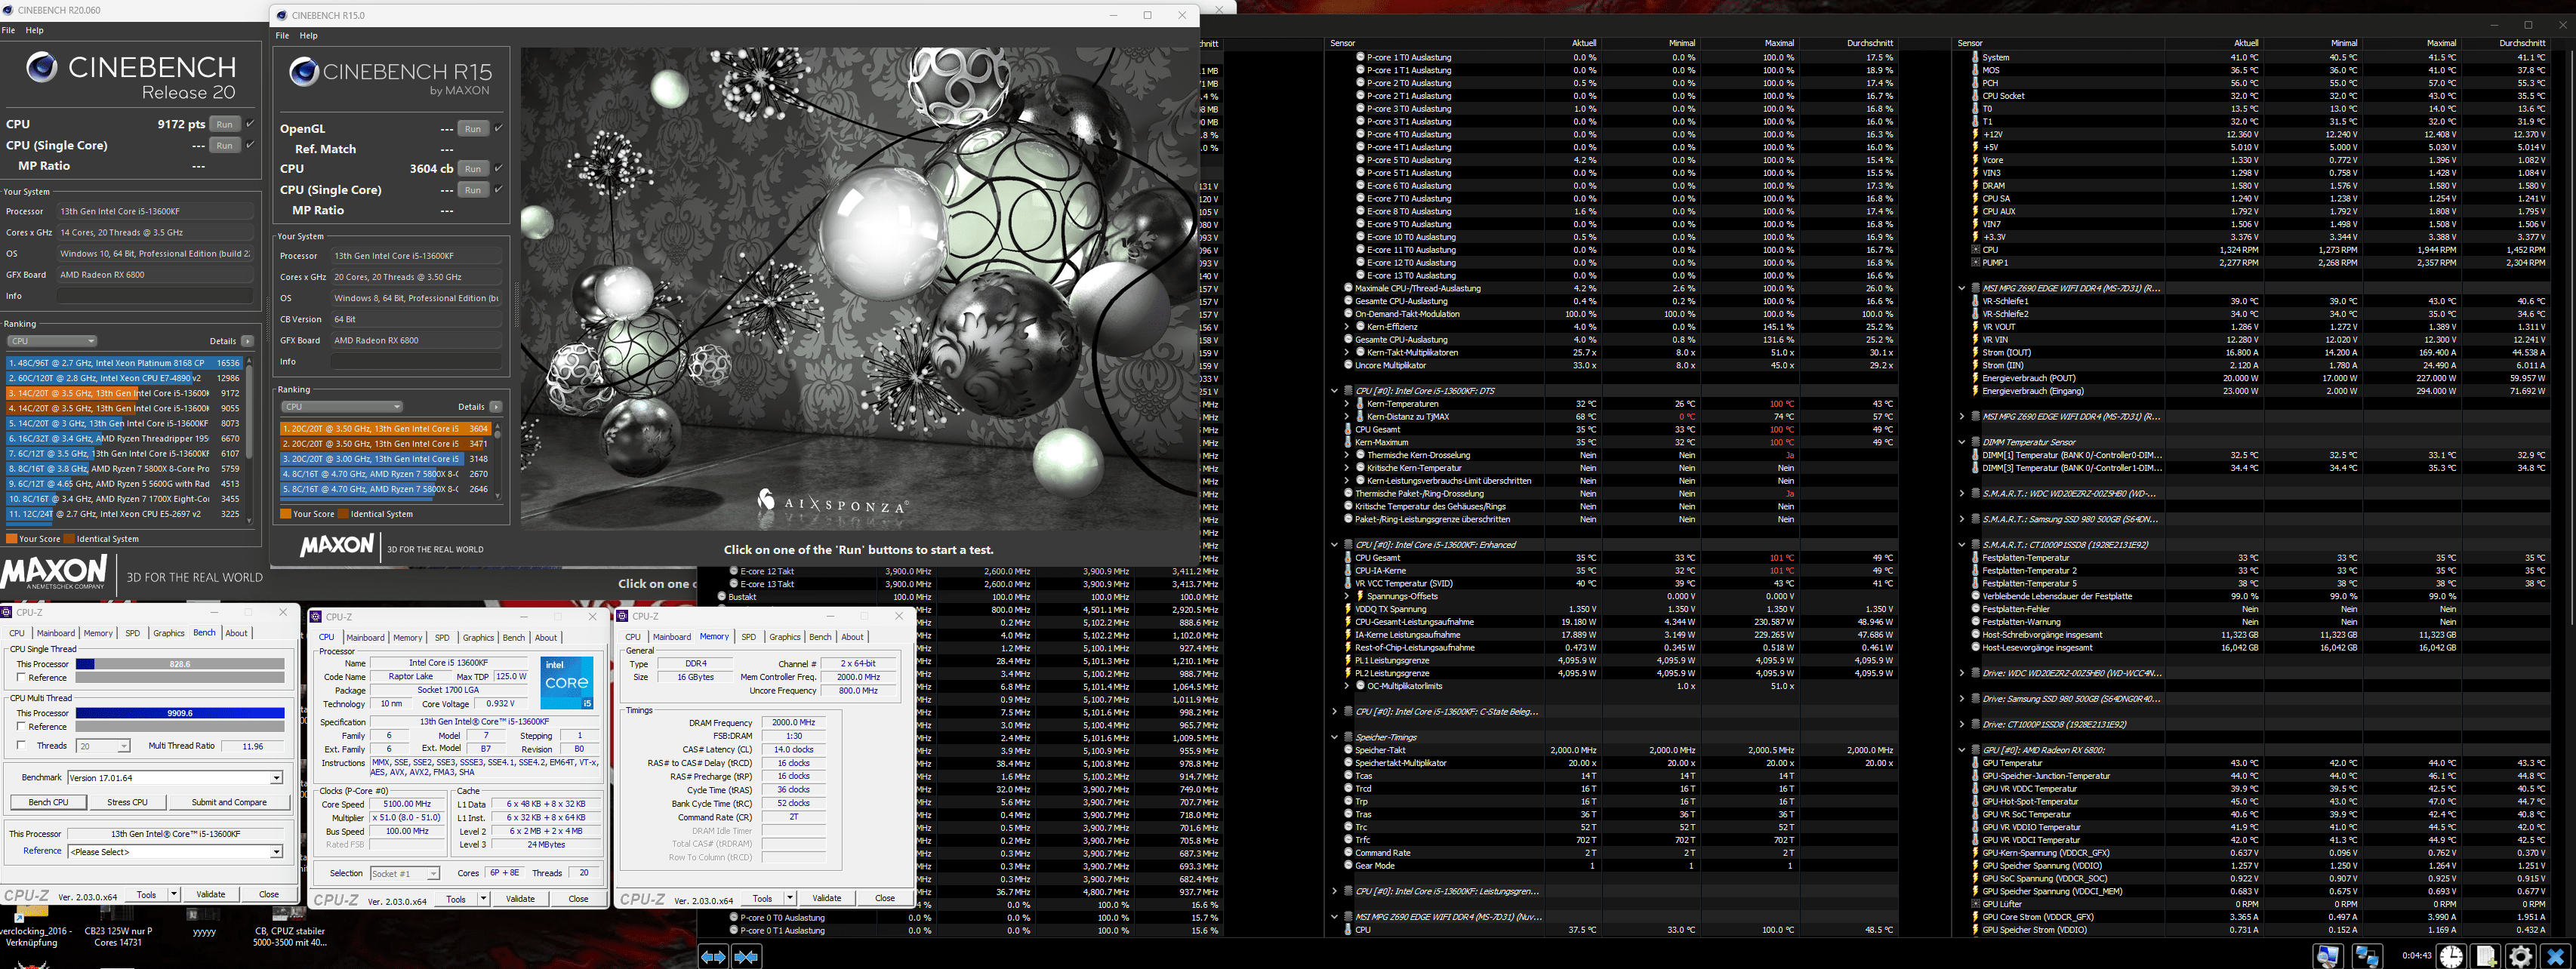Run Cinebench R20 CPU Single Core test
The height and width of the screenshot is (969, 2576).
pyautogui.click(x=225, y=145)
